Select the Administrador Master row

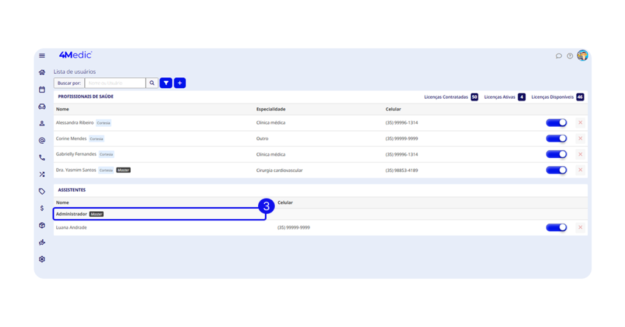159,214
